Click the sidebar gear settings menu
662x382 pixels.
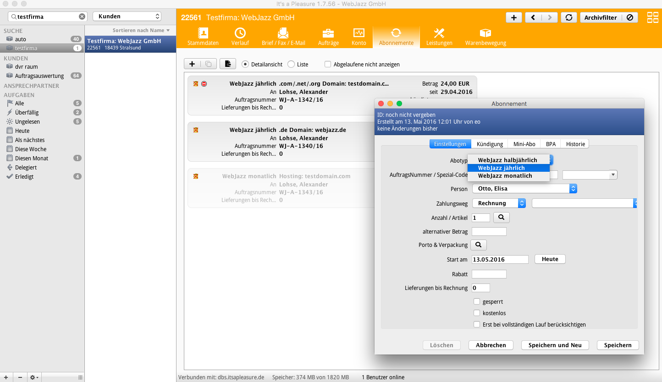[34, 377]
